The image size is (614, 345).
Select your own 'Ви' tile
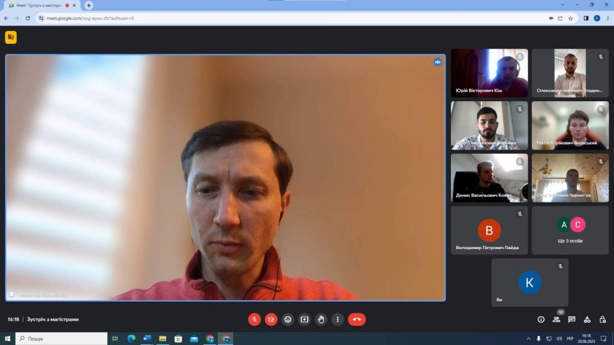tap(530, 283)
